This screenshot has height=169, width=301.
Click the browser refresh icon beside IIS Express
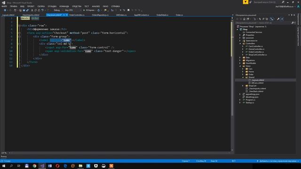[x=99, y=10]
